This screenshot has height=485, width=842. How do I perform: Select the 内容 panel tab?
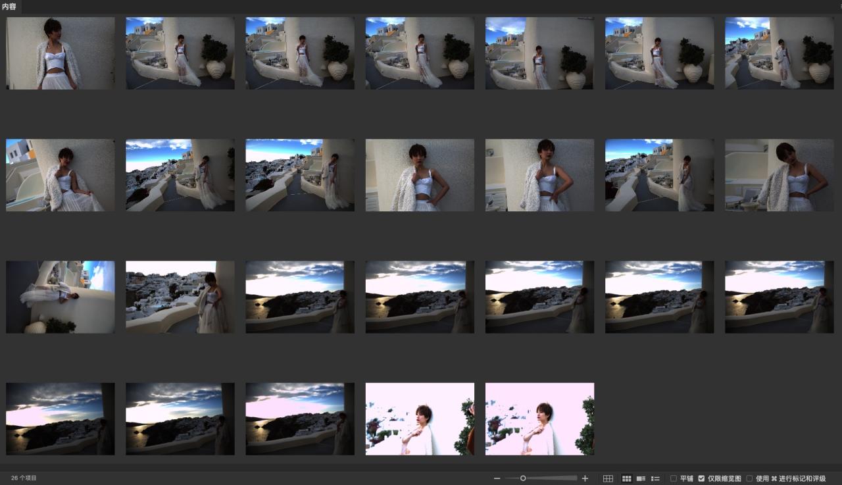point(9,7)
